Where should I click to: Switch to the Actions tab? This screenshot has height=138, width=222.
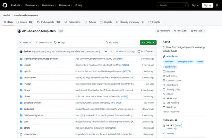coord(90,22)
